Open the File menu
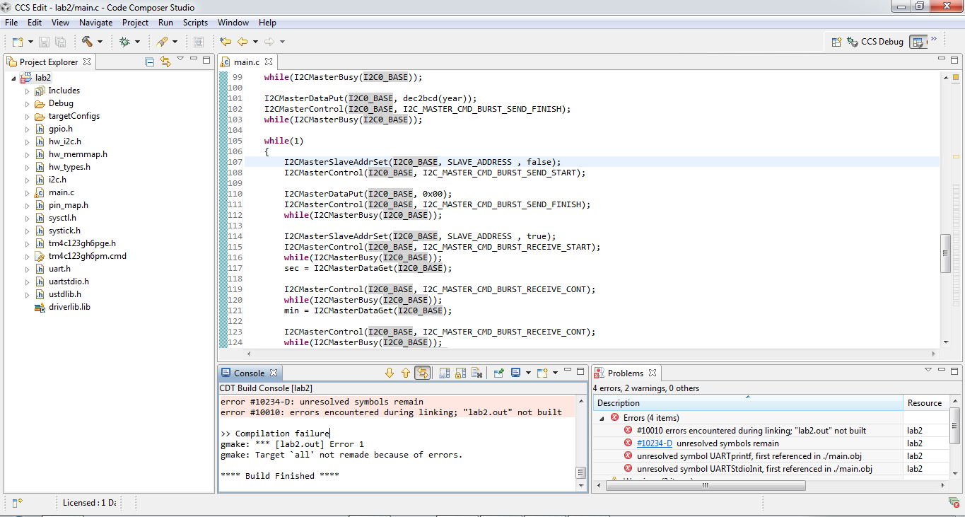The image size is (965, 517). click(11, 23)
